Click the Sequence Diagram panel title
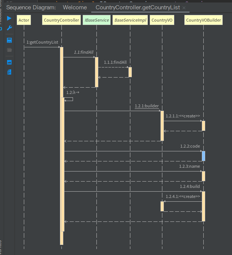The image size is (232, 255). click(31, 7)
